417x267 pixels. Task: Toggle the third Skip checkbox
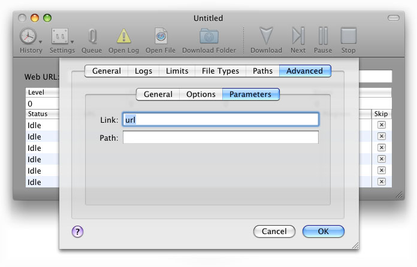pos(382,148)
